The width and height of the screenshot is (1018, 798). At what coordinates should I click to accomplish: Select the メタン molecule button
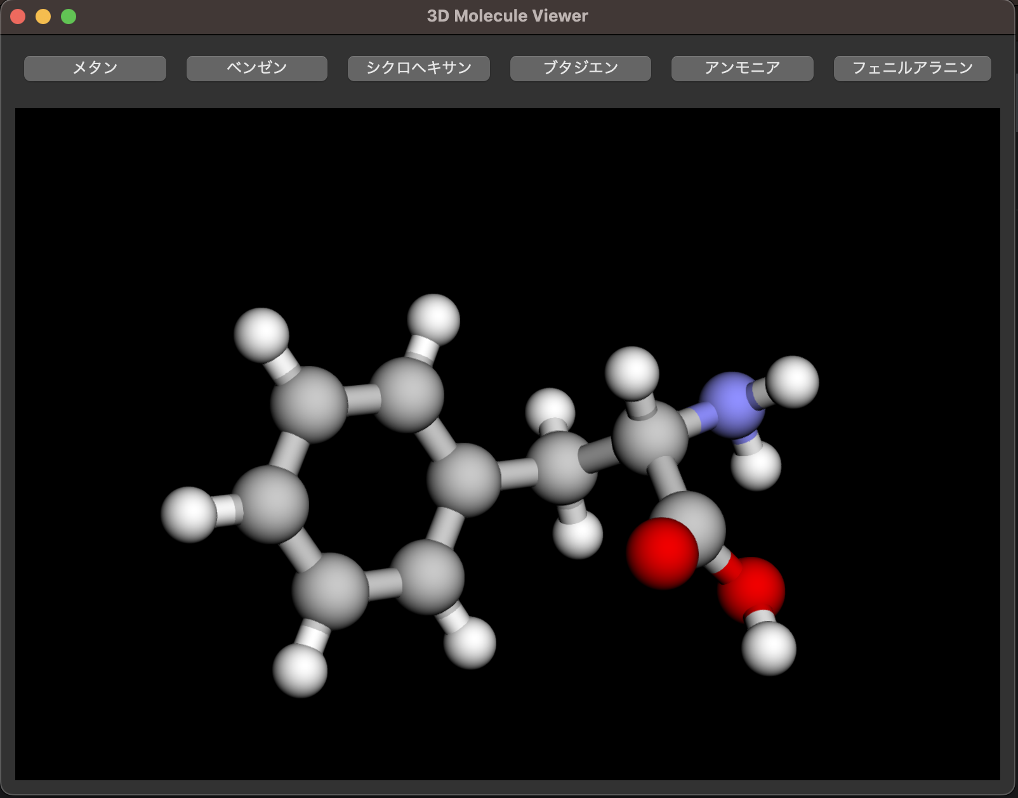pos(94,68)
